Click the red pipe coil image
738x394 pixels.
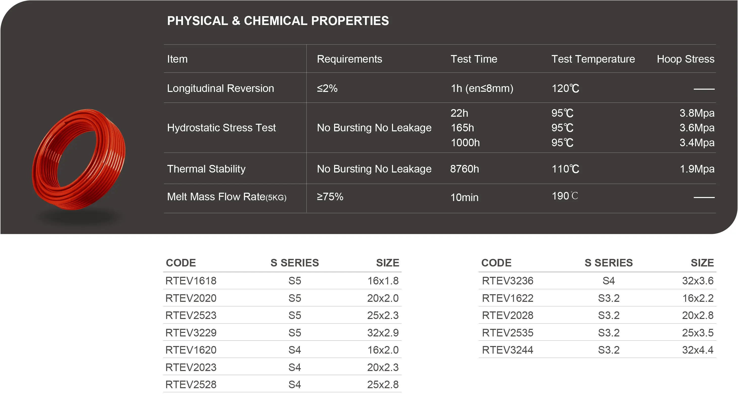point(79,159)
